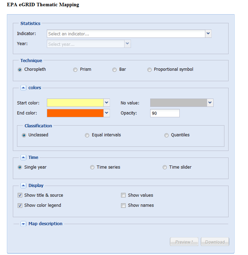Click the orange End color swatch
Viewport: 248px width, 255px height.
[x=75, y=113]
